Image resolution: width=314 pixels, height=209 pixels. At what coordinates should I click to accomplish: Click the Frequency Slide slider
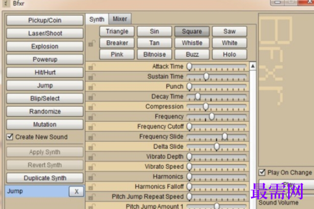pyautogui.click(x=217, y=137)
